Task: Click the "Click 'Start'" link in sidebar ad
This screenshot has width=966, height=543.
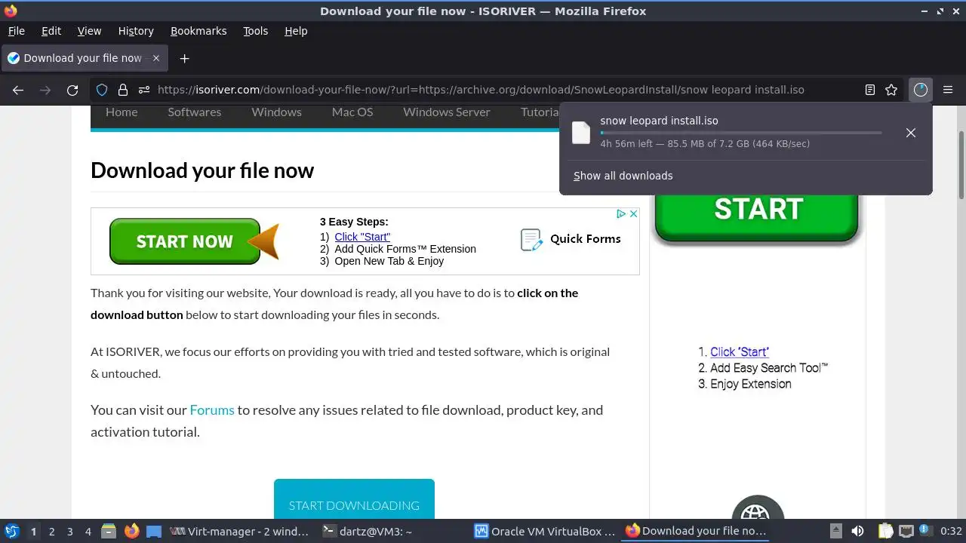Action: pyautogui.click(x=740, y=352)
